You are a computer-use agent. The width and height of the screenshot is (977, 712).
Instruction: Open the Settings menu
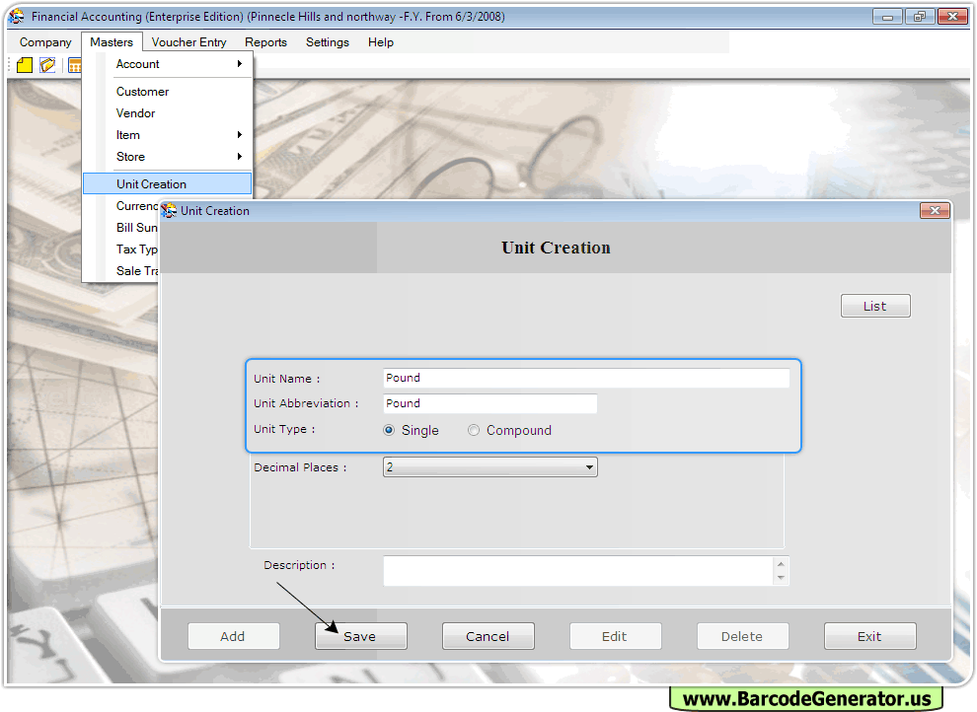point(328,42)
